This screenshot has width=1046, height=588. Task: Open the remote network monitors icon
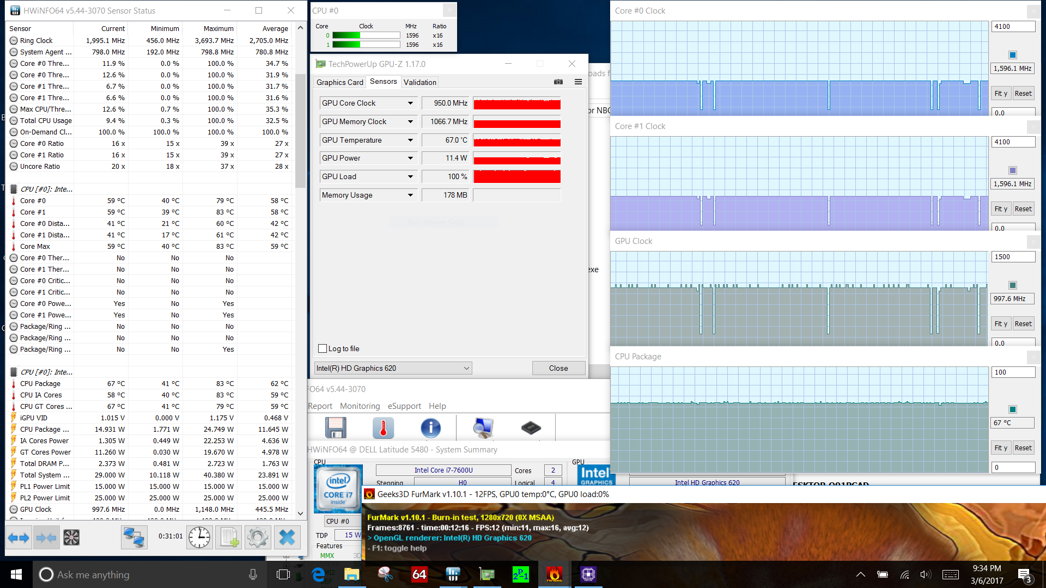pos(133,538)
